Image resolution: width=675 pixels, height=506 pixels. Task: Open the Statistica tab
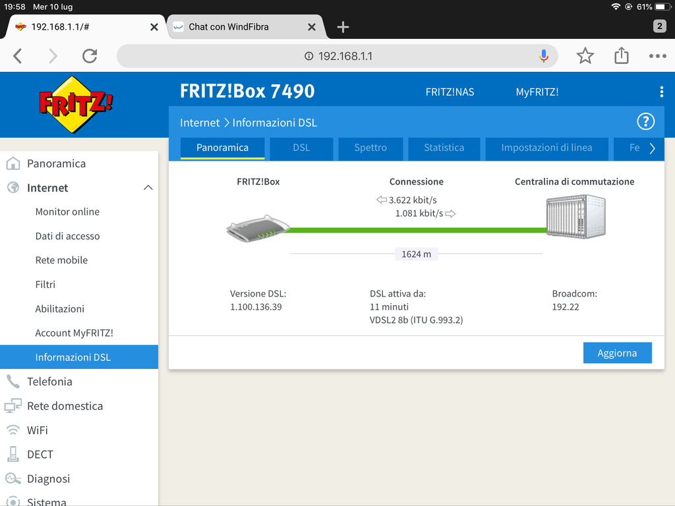tap(444, 148)
